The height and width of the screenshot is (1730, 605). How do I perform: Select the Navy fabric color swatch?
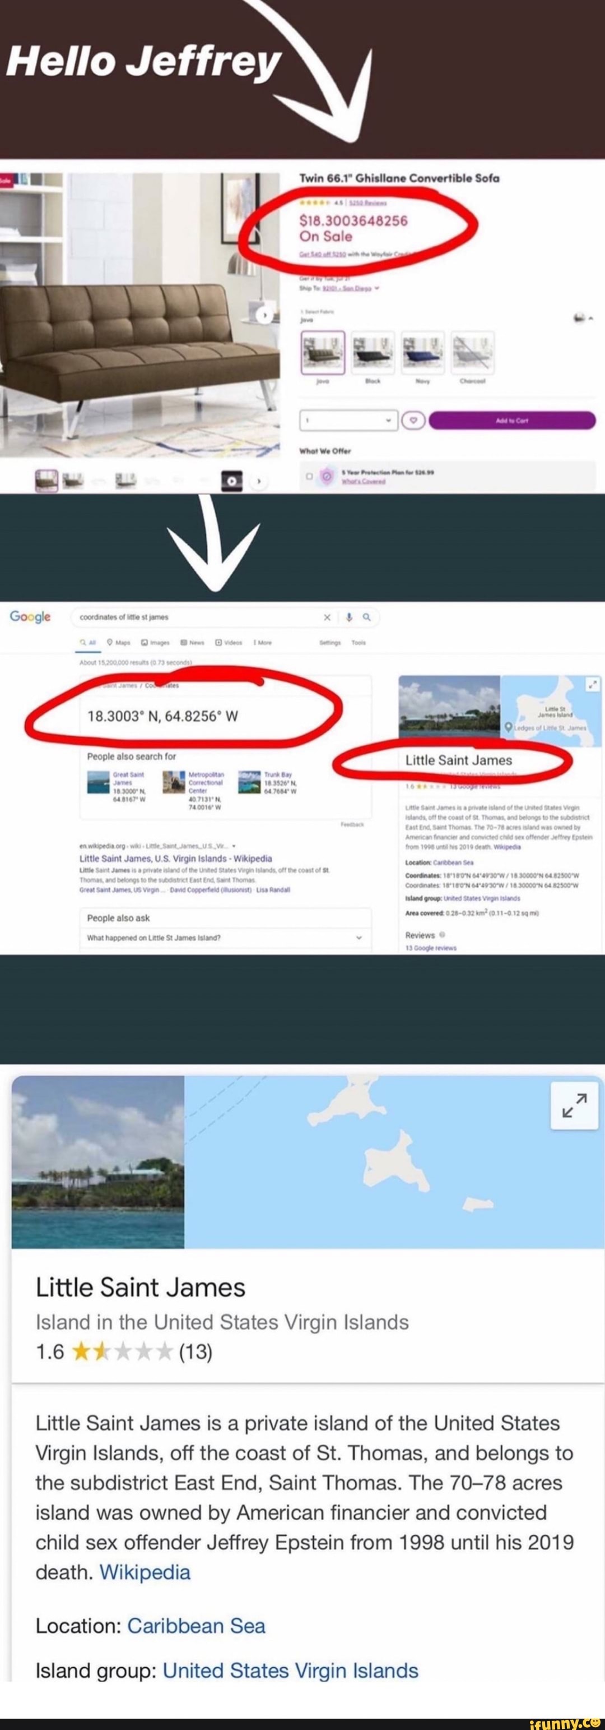[422, 353]
